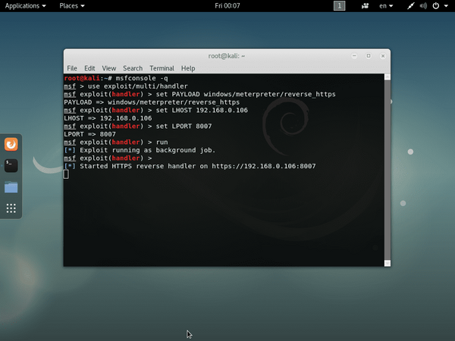Open the terminal Edit menu
Screen dimensions: 455x341
[x=89, y=68]
